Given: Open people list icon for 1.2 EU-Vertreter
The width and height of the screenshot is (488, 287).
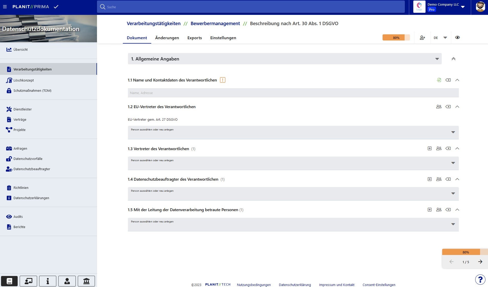Looking at the screenshot, I should click(439, 107).
